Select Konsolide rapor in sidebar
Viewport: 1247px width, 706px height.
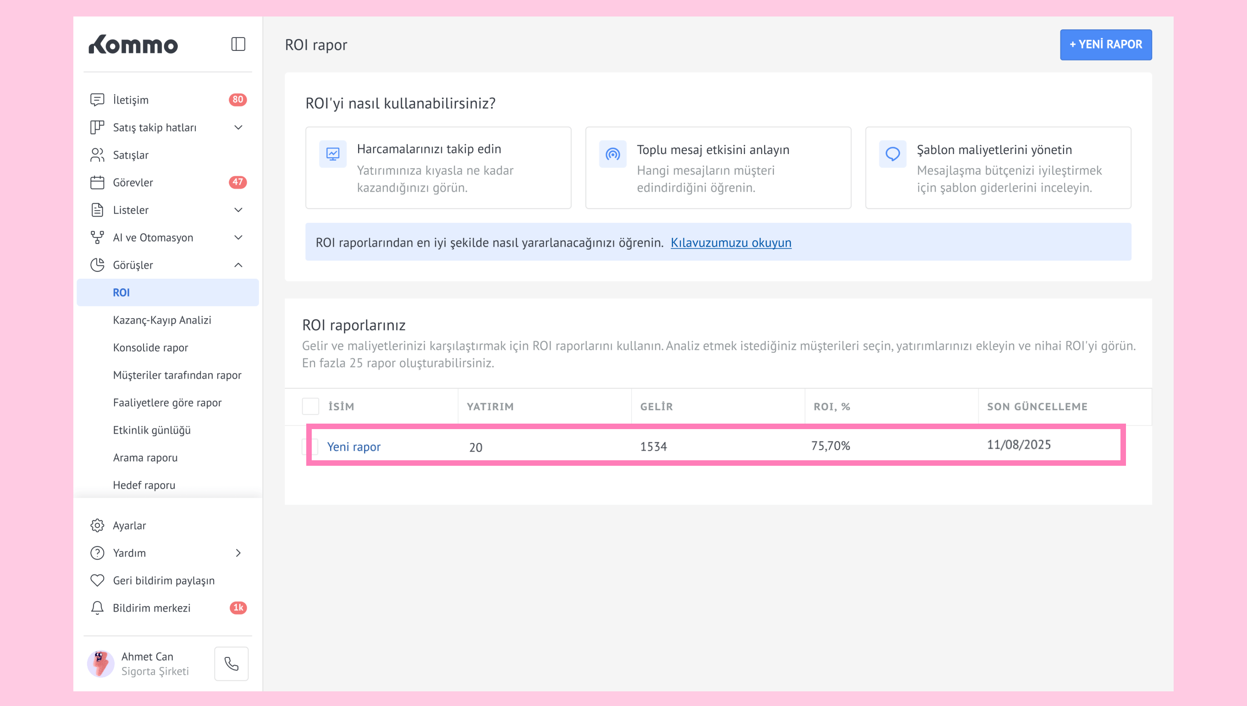(150, 347)
